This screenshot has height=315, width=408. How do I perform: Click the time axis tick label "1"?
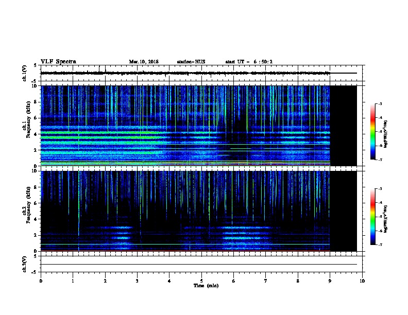[73, 281]
